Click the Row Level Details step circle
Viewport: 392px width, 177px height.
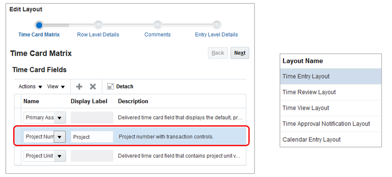(x=98, y=25)
